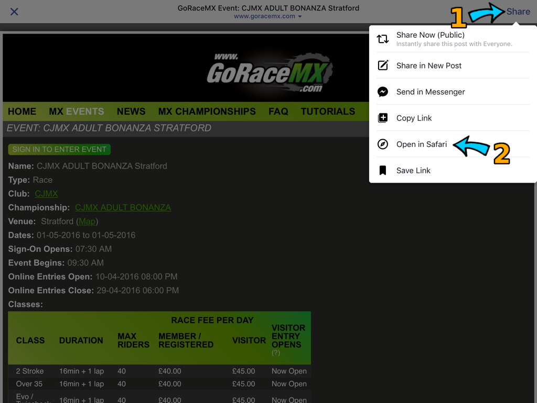Select Save Link menu entry
This screenshot has width=537, height=403.
click(453, 171)
